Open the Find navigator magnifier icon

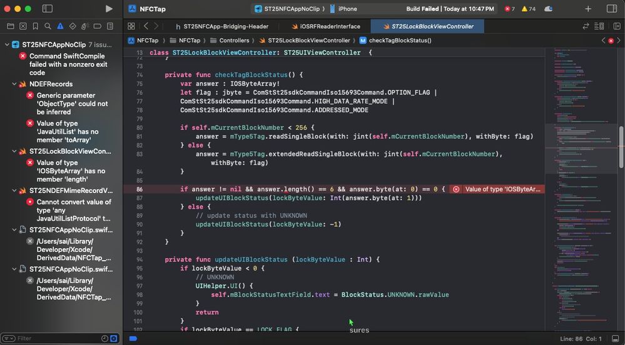pos(48,26)
